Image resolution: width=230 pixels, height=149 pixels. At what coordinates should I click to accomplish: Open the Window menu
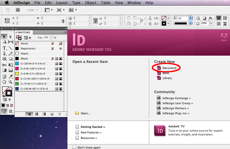pos(134,3)
